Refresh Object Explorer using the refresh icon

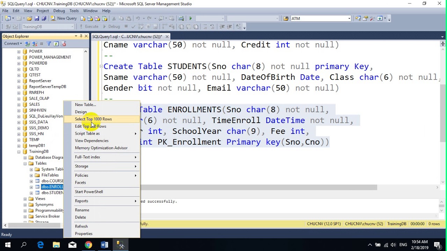coord(56,44)
